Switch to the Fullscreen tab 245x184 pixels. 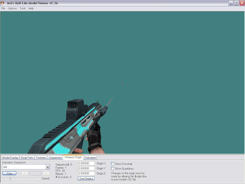(x=90, y=158)
